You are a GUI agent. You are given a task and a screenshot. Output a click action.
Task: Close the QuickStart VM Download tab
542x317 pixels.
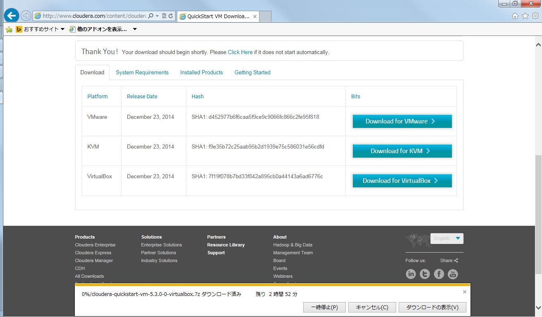click(x=255, y=17)
